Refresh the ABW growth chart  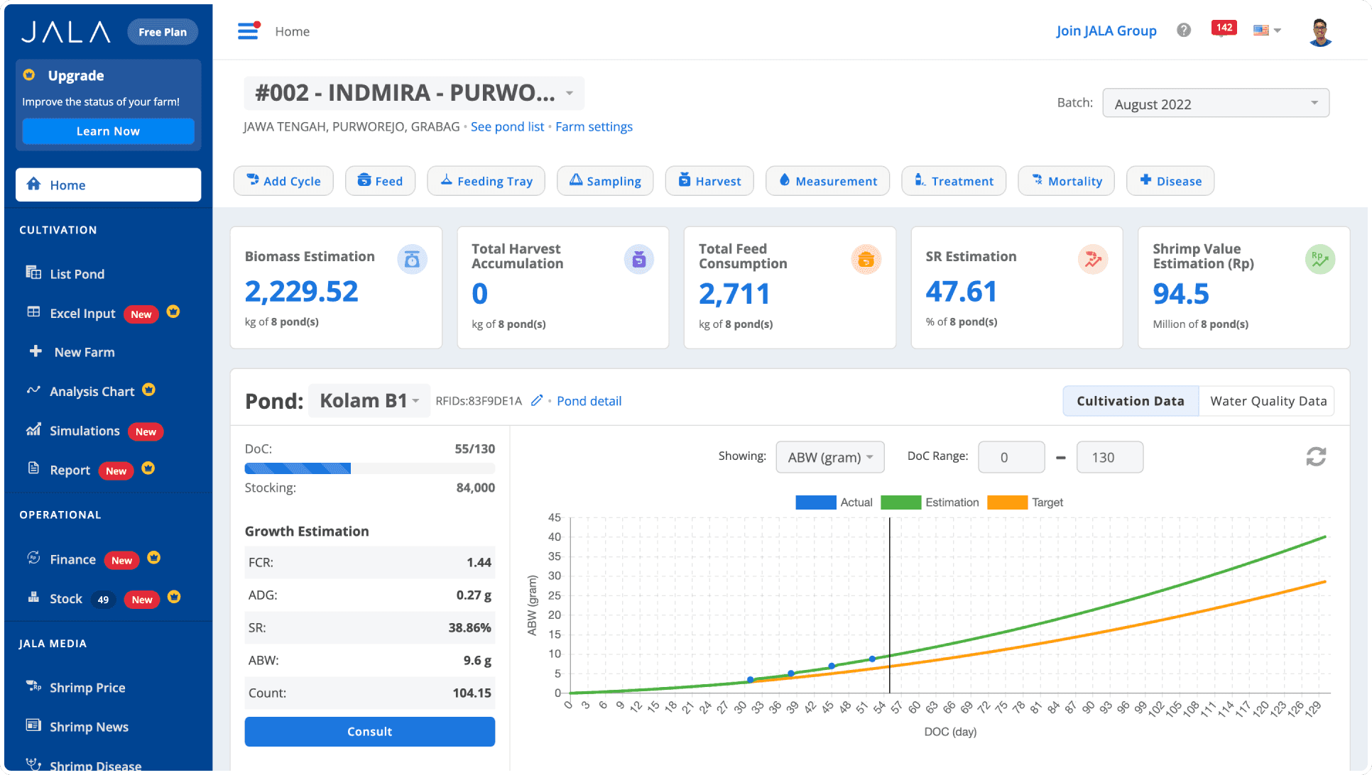[x=1317, y=457]
